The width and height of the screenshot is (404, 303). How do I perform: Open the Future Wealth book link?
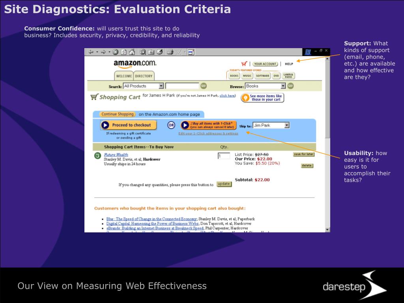pyautogui.click(x=116, y=155)
